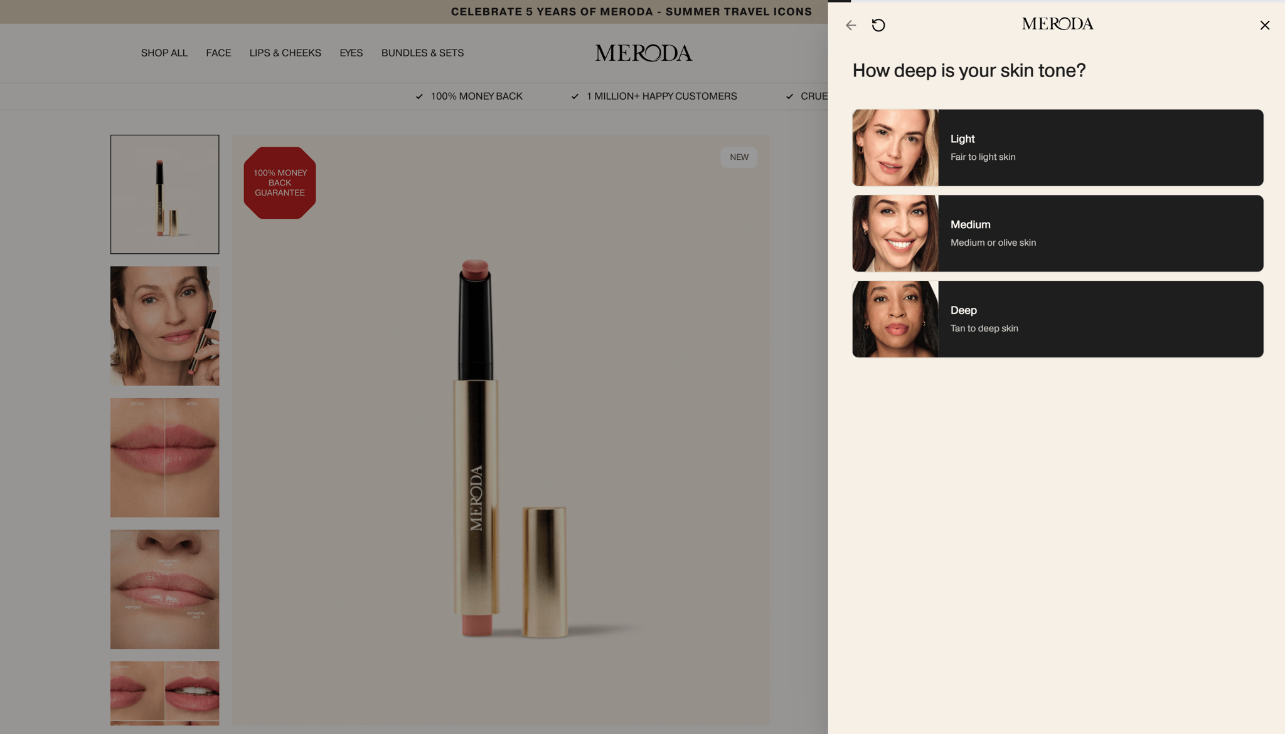Choose the Light skin tone option
This screenshot has width=1285, height=734.
tap(1058, 148)
